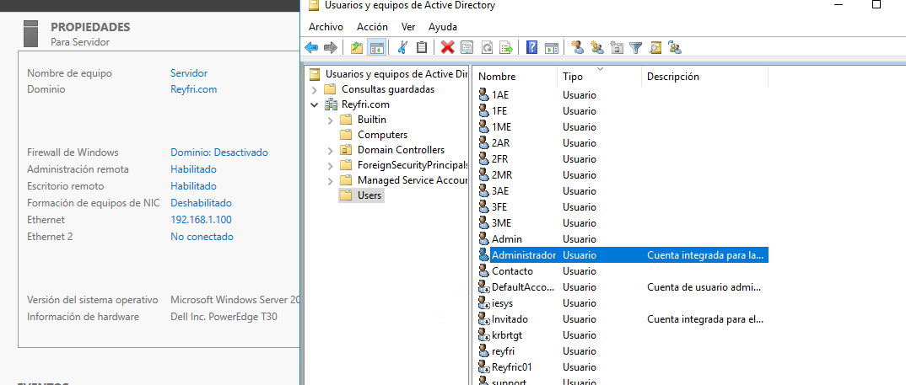This screenshot has width=906, height=385.
Task: Create a new user via toolbar icon
Action: coord(577,48)
